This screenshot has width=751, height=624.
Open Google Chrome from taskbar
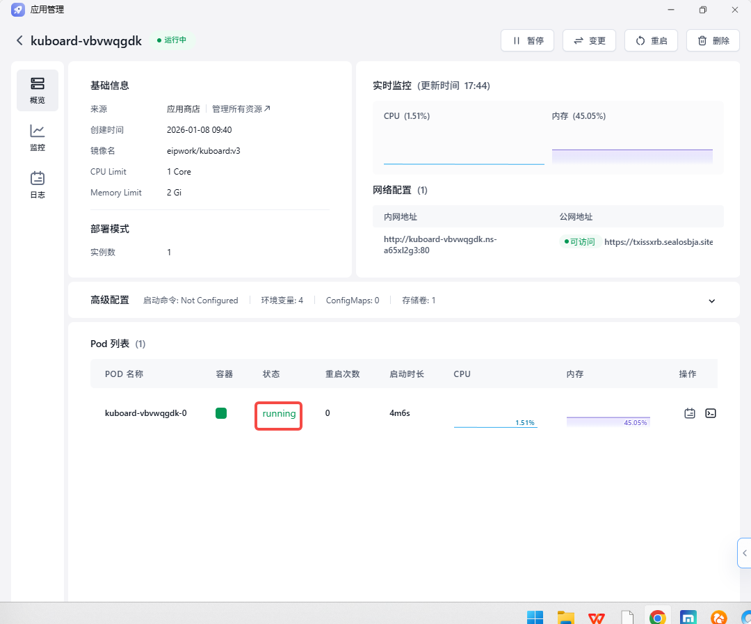click(658, 617)
